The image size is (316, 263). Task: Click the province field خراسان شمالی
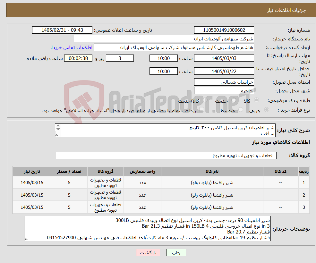click(x=224, y=82)
